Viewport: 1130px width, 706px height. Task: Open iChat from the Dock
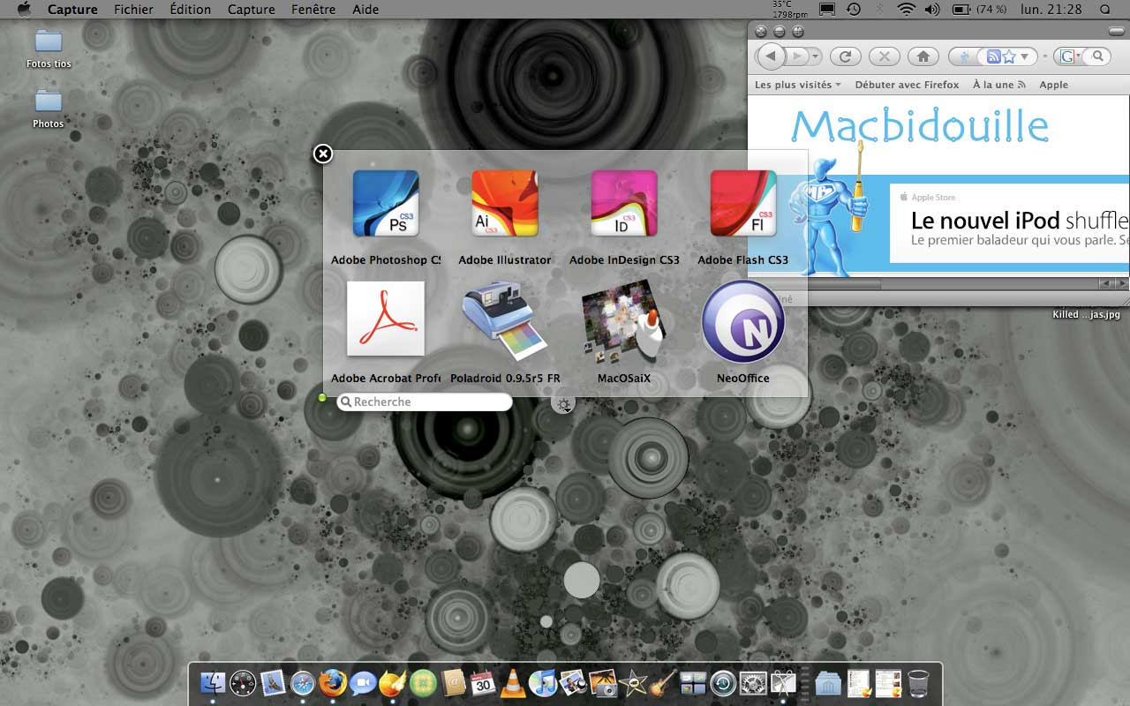pyautogui.click(x=363, y=683)
